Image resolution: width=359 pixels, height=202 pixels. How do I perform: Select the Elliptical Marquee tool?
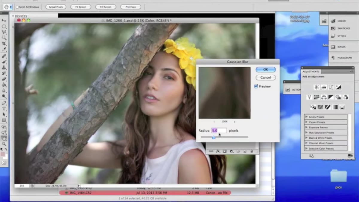(x=4, y=26)
